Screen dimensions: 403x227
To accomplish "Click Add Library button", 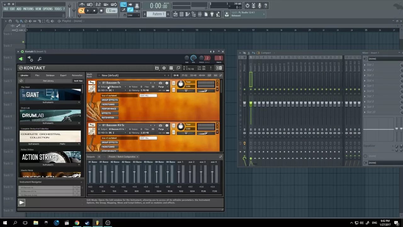I will (x=48, y=81).
